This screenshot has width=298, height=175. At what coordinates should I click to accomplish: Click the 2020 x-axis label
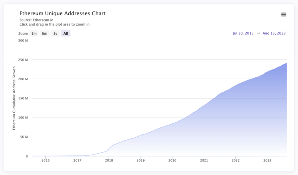[172, 161]
